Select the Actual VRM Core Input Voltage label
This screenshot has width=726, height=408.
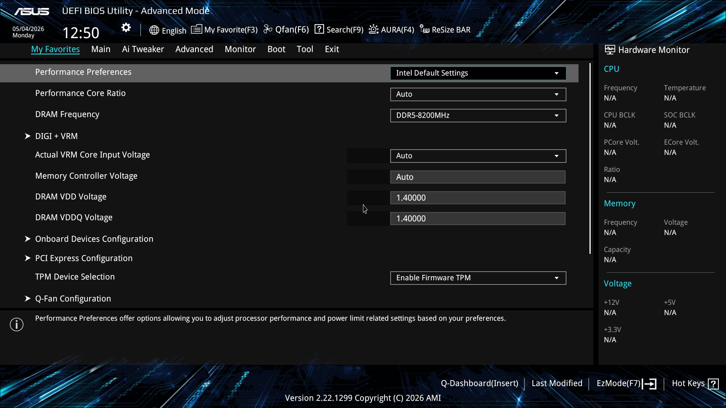click(93, 155)
